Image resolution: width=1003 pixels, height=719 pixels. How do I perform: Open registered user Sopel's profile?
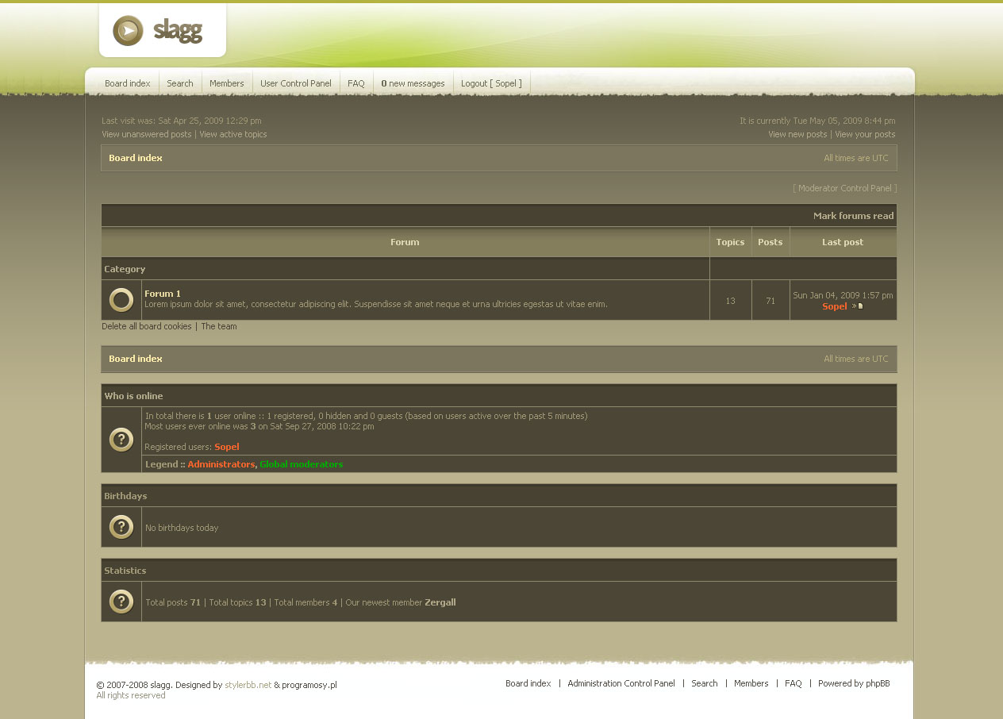tap(227, 447)
